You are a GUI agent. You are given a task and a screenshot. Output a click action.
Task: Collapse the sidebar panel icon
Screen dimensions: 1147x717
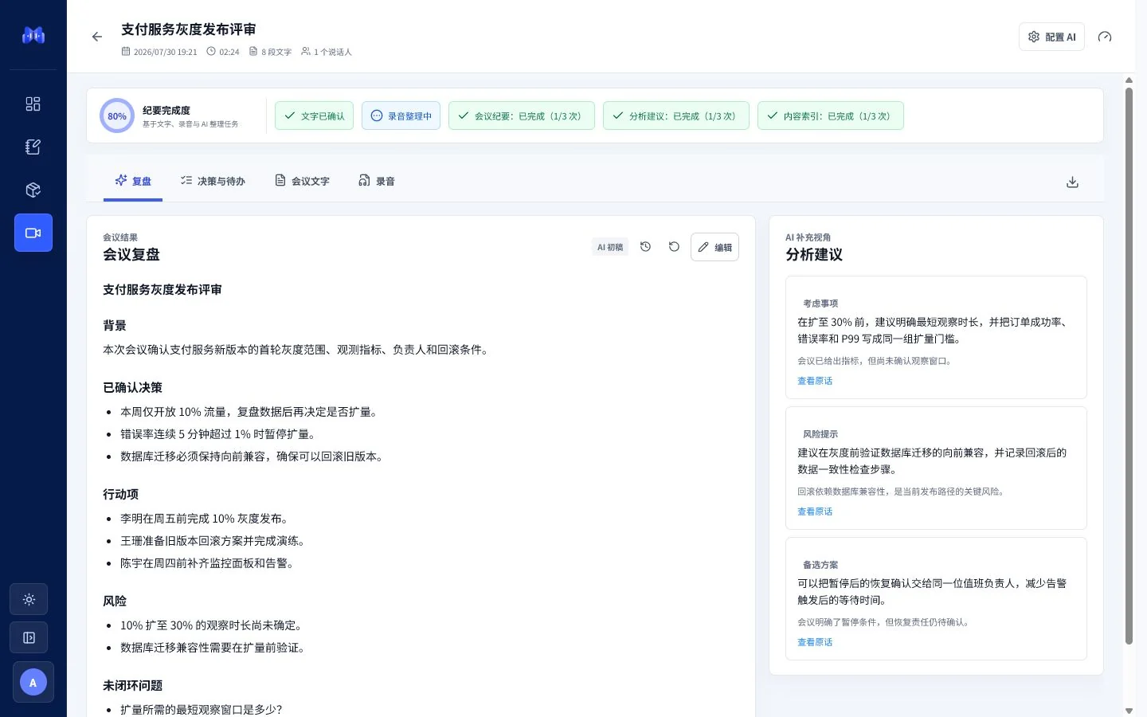[29, 637]
